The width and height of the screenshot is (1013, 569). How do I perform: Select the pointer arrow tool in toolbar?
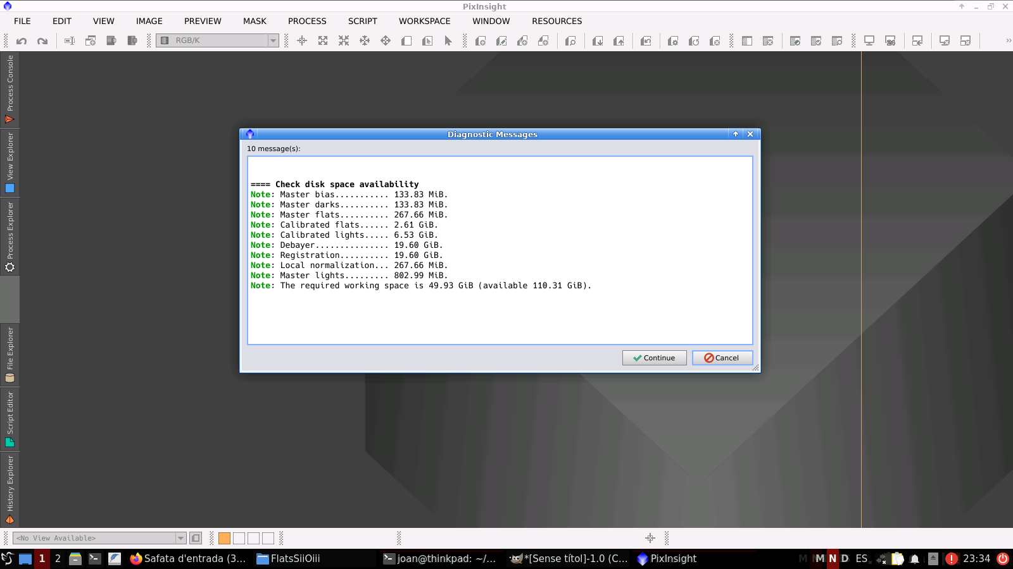click(x=448, y=41)
